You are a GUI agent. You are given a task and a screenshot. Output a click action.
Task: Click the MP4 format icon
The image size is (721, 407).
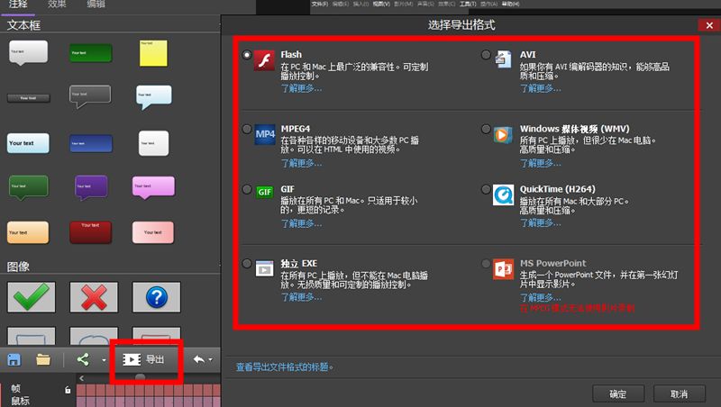[x=265, y=134]
